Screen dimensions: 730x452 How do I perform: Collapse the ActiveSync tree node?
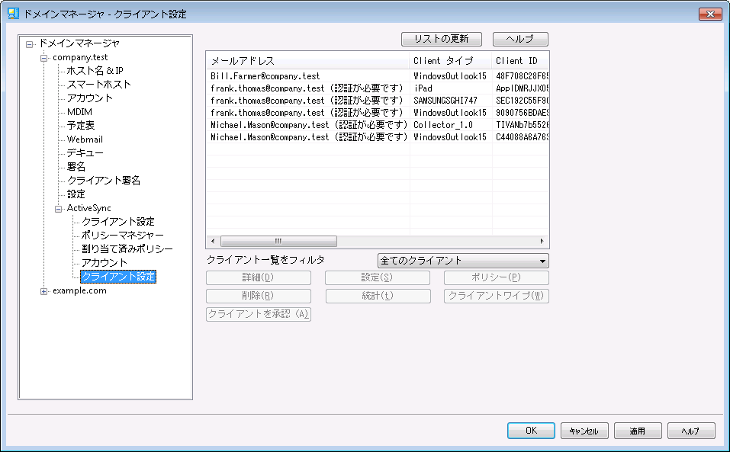pyautogui.click(x=59, y=208)
